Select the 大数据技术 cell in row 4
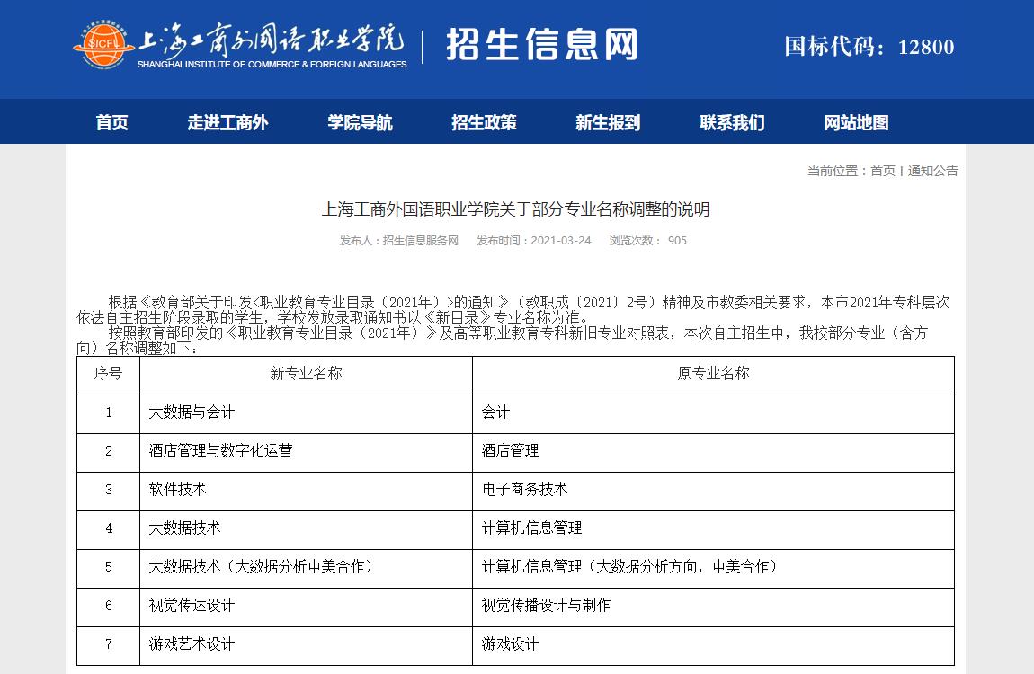The image size is (1034, 674). 306,530
